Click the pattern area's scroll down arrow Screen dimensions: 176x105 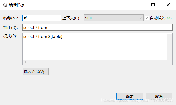click(169, 56)
